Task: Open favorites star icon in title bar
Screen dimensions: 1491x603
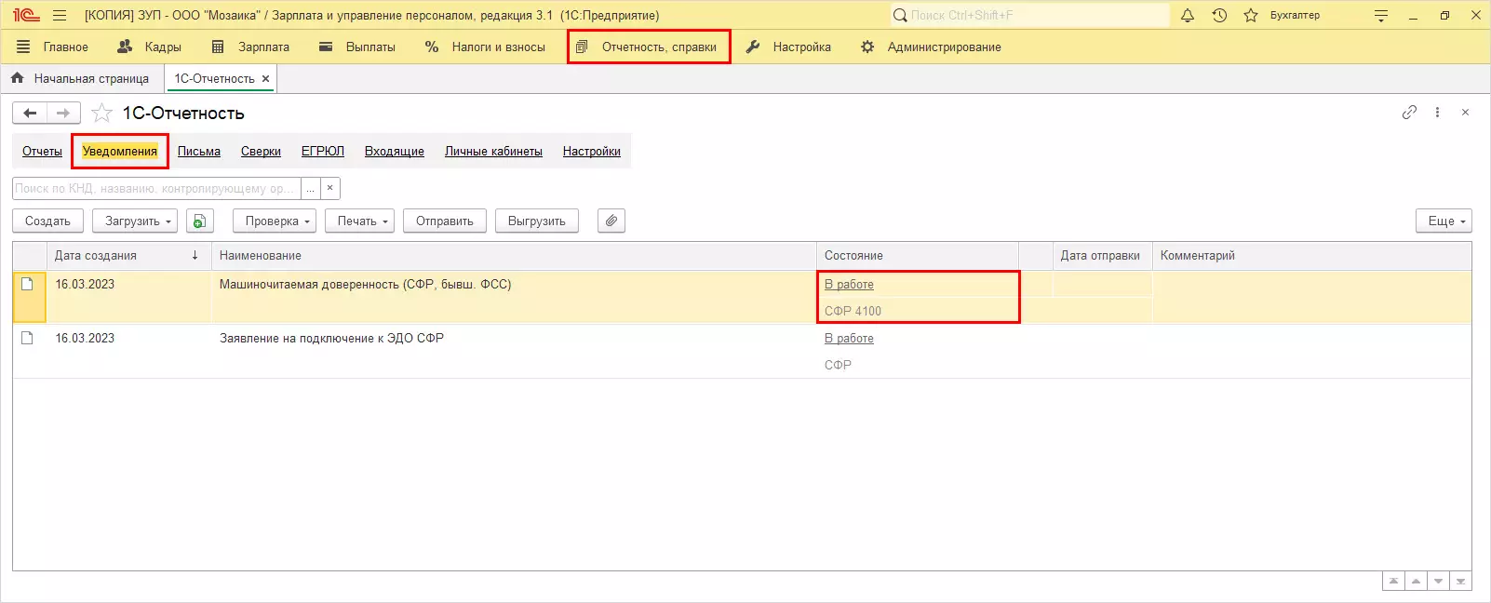Action: [x=1251, y=15]
